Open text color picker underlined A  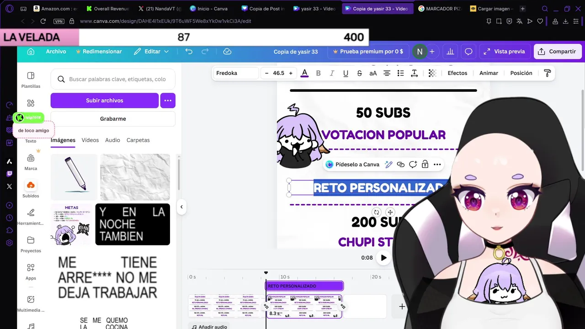pos(304,73)
